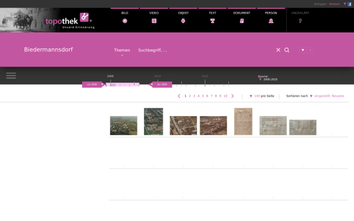Open the last faded plan thumbnail
Screen dimensions: 354x221
pyautogui.click(x=303, y=127)
